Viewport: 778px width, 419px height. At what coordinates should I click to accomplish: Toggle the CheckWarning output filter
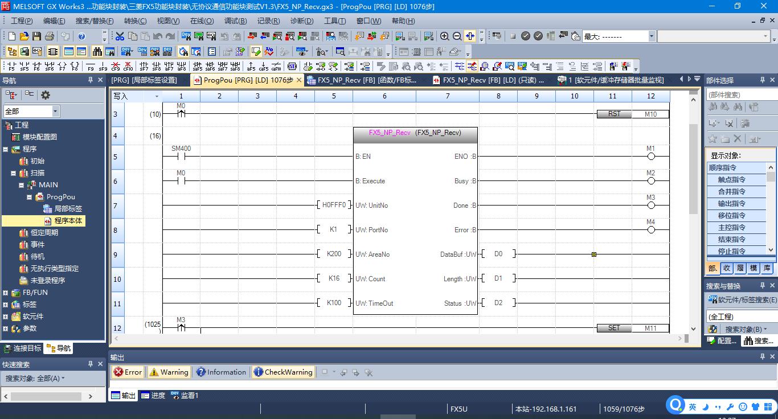coord(283,372)
